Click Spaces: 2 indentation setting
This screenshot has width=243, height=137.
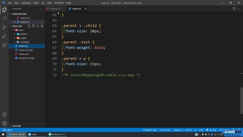pos(178,130)
